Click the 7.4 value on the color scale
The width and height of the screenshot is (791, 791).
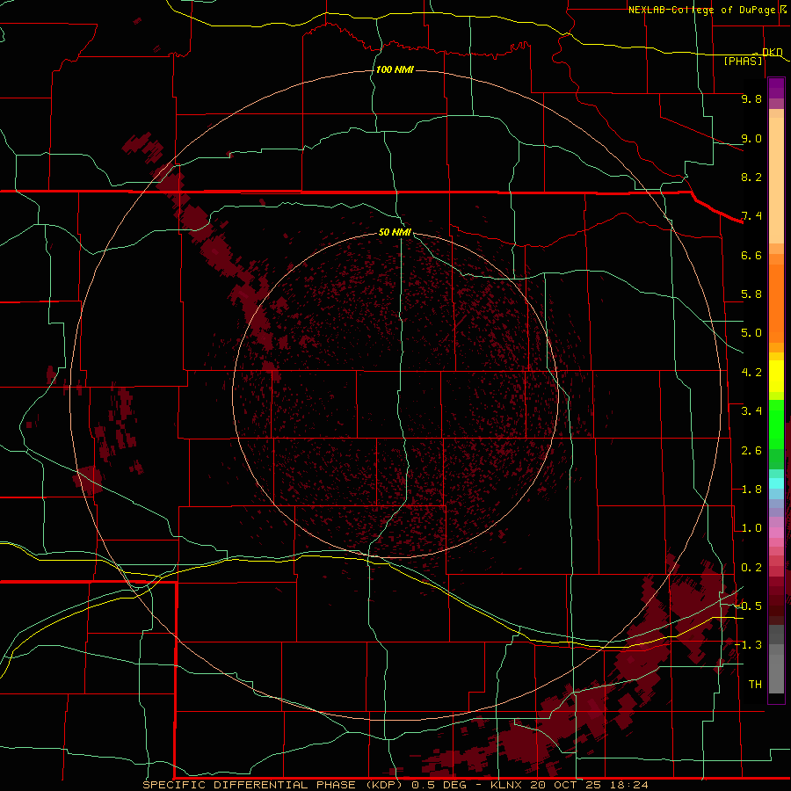coord(751,216)
